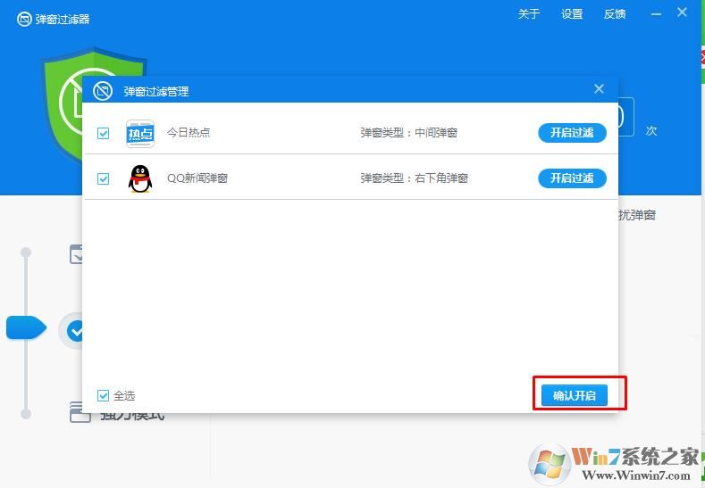This screenshot has height=488, width=705.
Task: Uncheck the QQ新闻弹窗 checkbox
Action: [x=103, y=178]
